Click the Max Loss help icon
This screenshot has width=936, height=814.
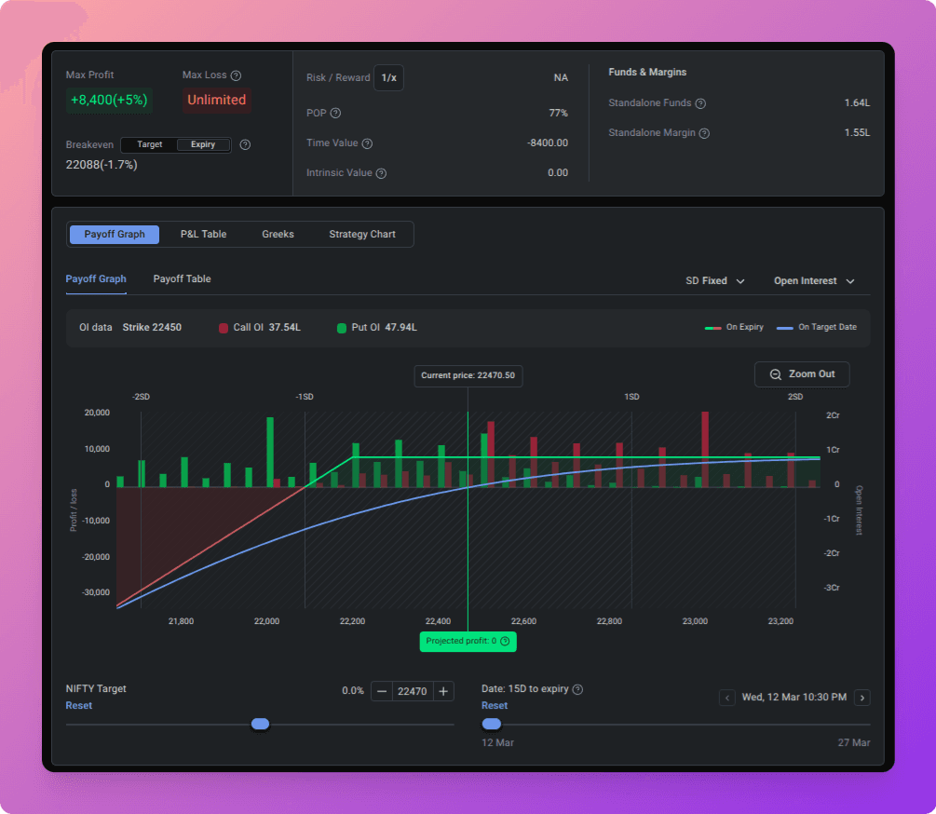click(x=236, y=75)
